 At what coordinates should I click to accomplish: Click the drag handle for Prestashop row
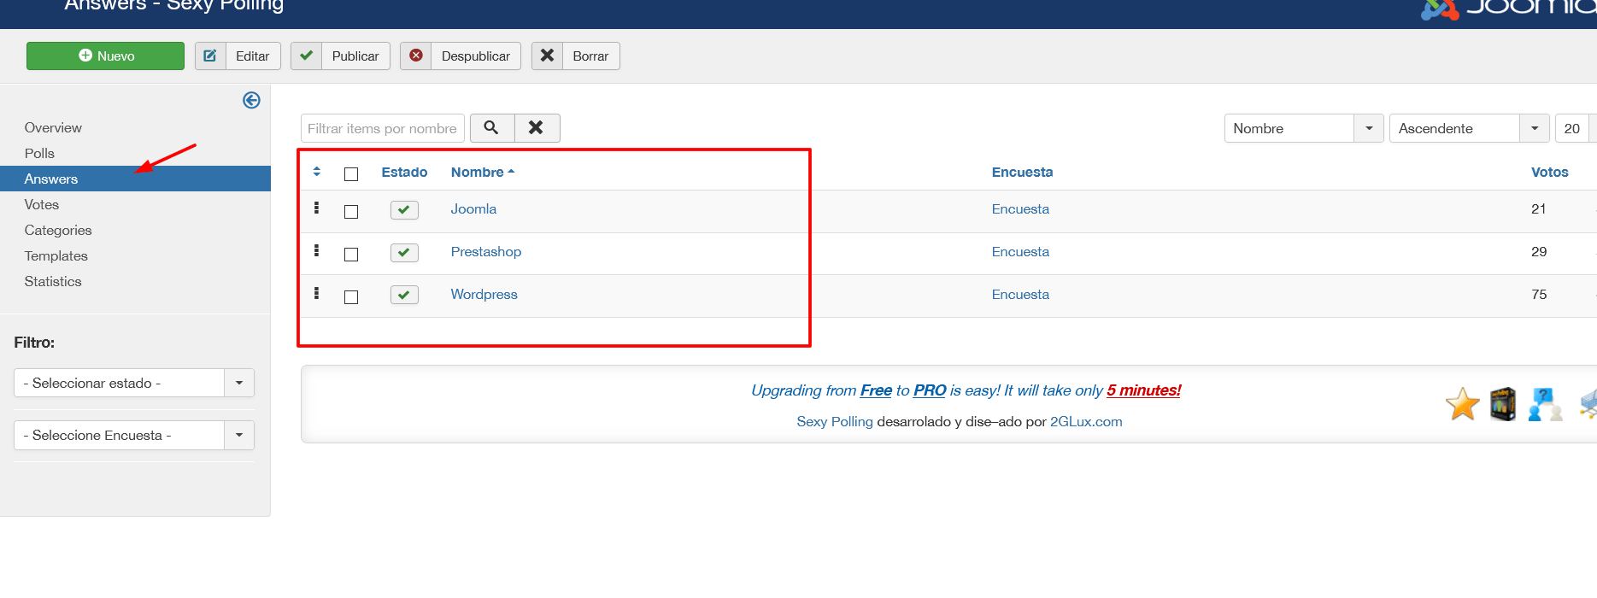(x=316, y=250)
